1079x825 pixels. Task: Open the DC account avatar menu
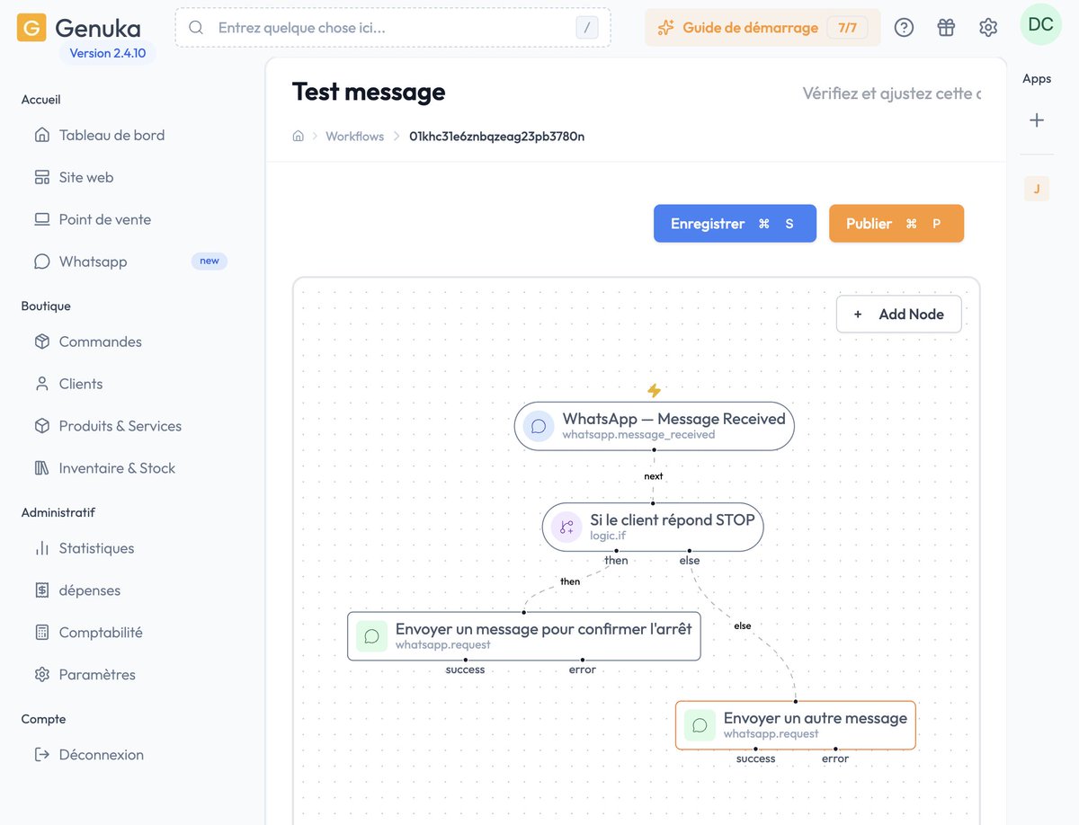tap(1040, 24)
